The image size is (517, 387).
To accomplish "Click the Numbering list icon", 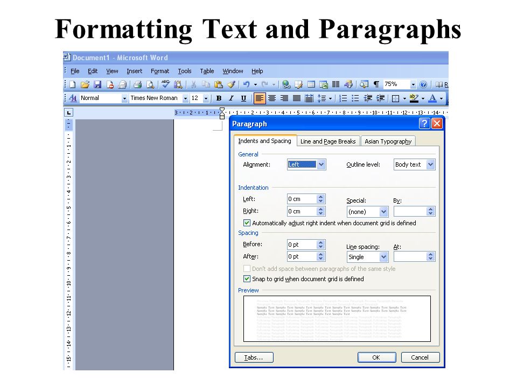I will (x=343, y=98).
